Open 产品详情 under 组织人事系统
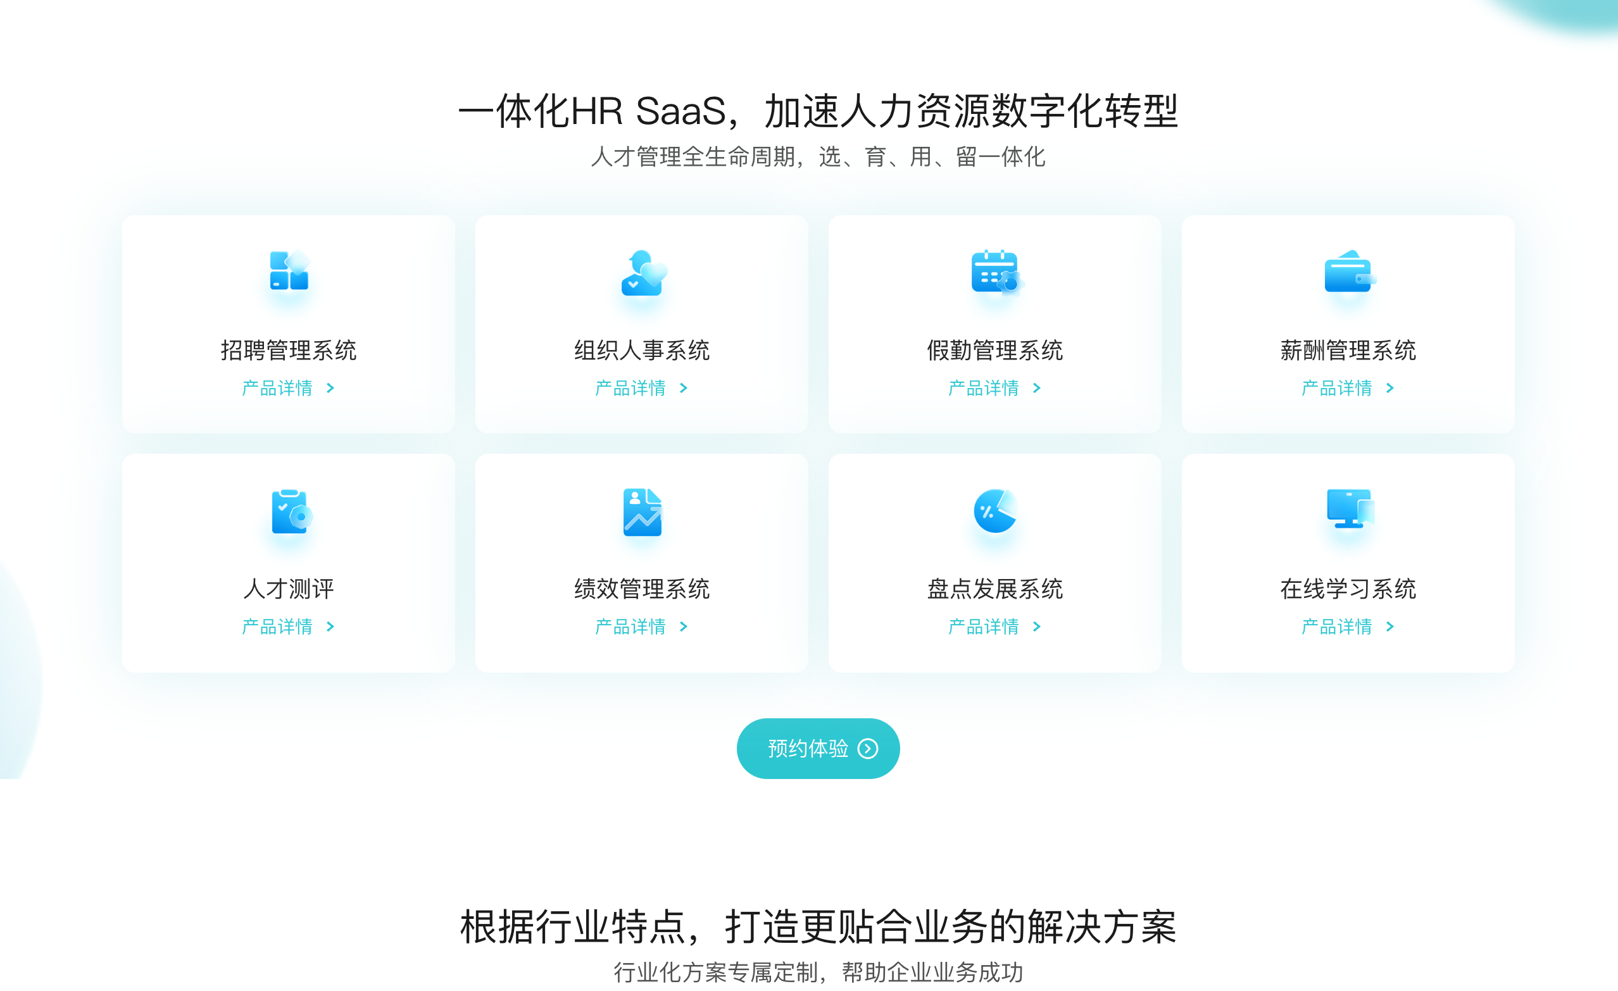Screen dimensions: 1618x991 tap(631, 389)
